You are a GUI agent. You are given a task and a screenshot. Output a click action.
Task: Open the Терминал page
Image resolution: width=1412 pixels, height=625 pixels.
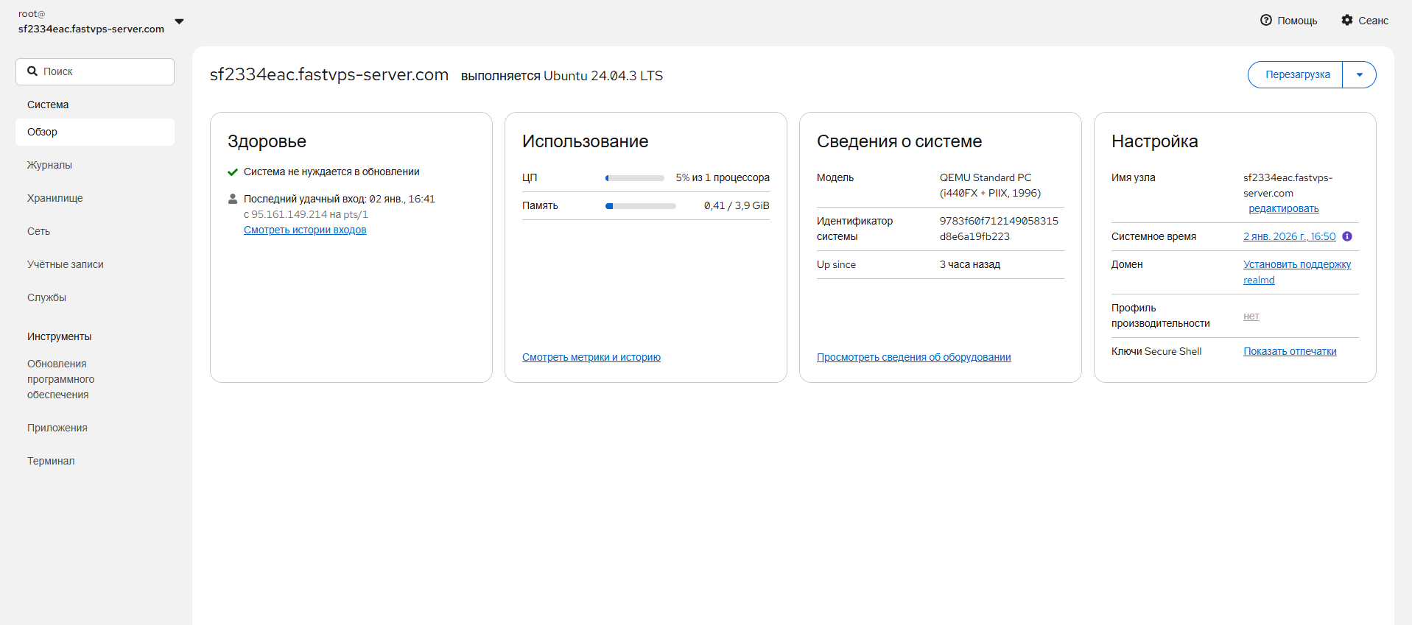click(x=95, y=461)
